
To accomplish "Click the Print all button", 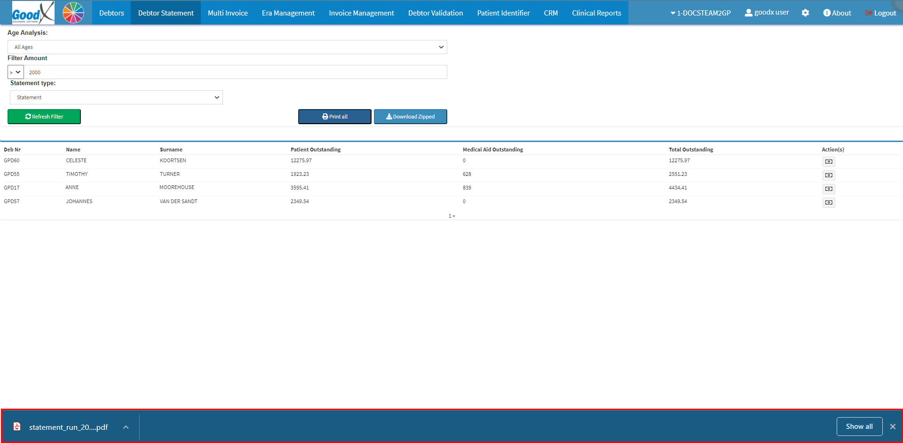I will [334, 117].
